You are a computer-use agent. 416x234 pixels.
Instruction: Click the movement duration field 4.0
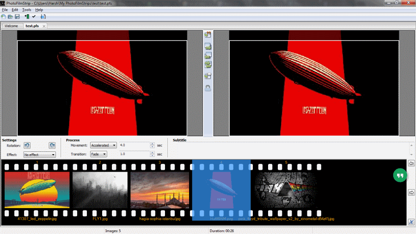pyautogui.click(x=134, y=145)
